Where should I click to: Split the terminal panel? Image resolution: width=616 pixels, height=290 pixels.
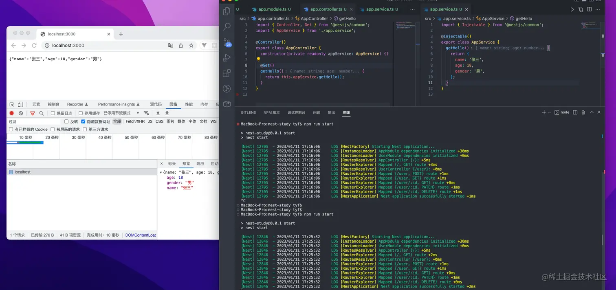coord(575,112)
